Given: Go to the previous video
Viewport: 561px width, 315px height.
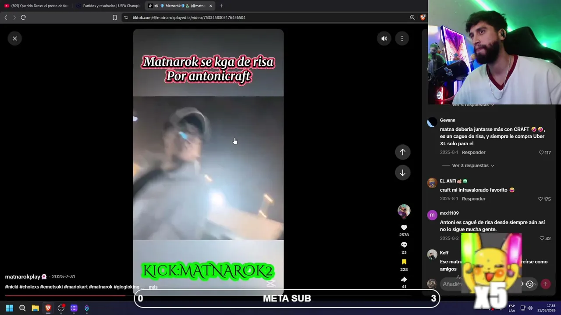Looking at the screenshot, I should 403,152.
